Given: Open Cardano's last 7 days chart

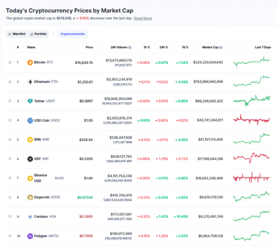Looking at the screenshot, I should point(252,216).
